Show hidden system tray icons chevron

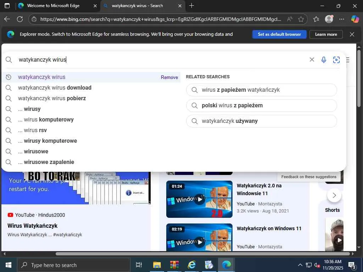coord(300,265)
